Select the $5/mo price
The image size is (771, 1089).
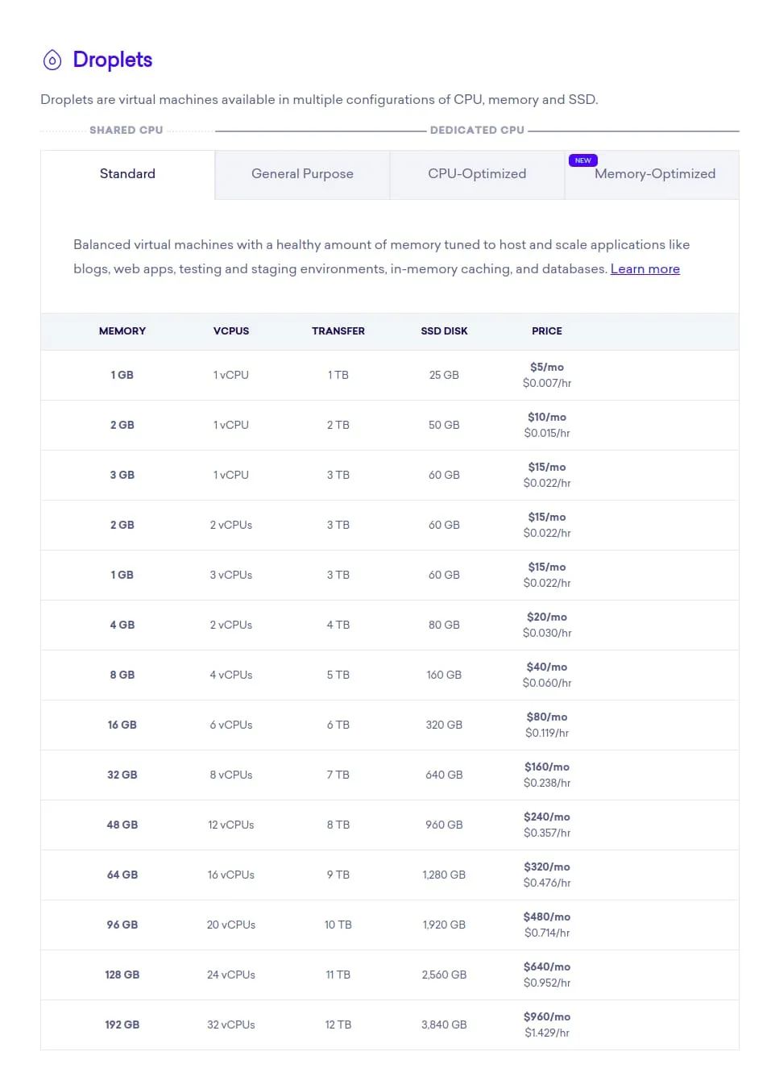pyautogui.click(x=547, y=368)
